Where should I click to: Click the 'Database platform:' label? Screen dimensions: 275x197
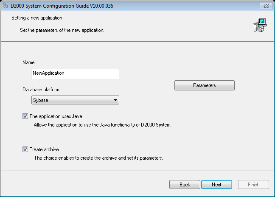[x=41, y=90]
